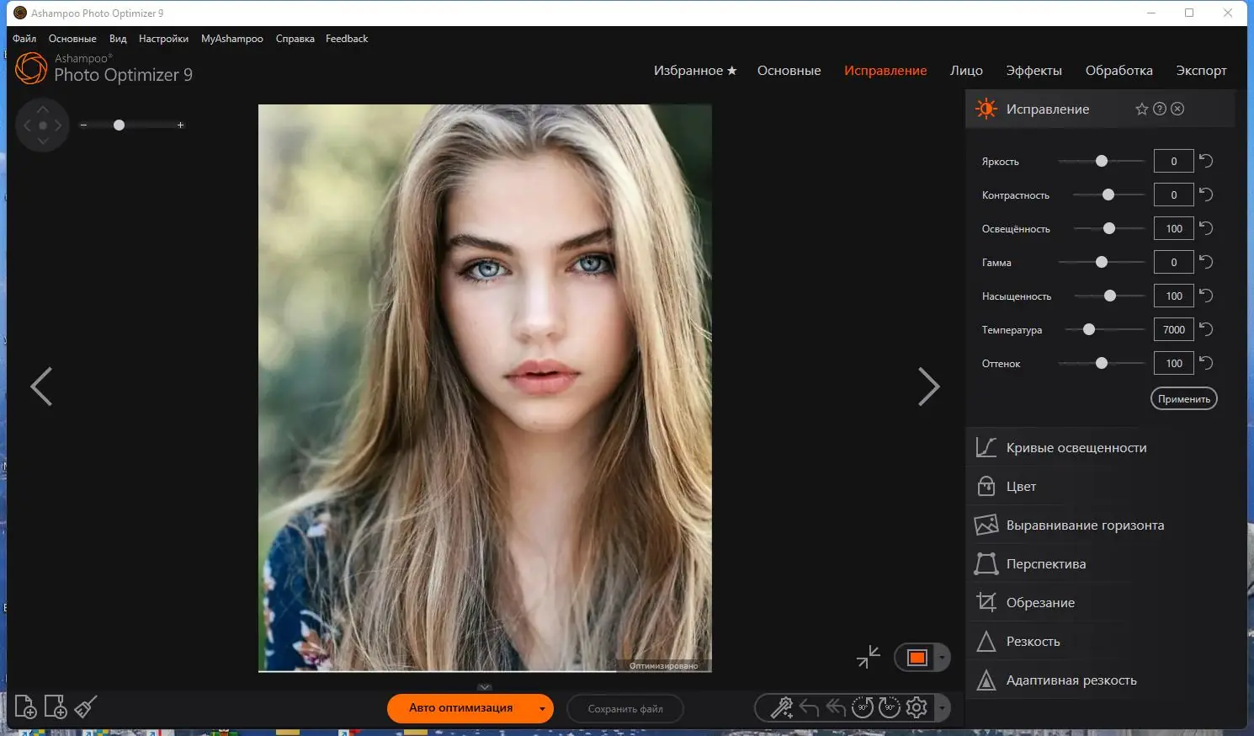Image resolution: width=1254 pixels, height=736 pixels.
Task: Click the zoom slider handle
Action: 119,125
